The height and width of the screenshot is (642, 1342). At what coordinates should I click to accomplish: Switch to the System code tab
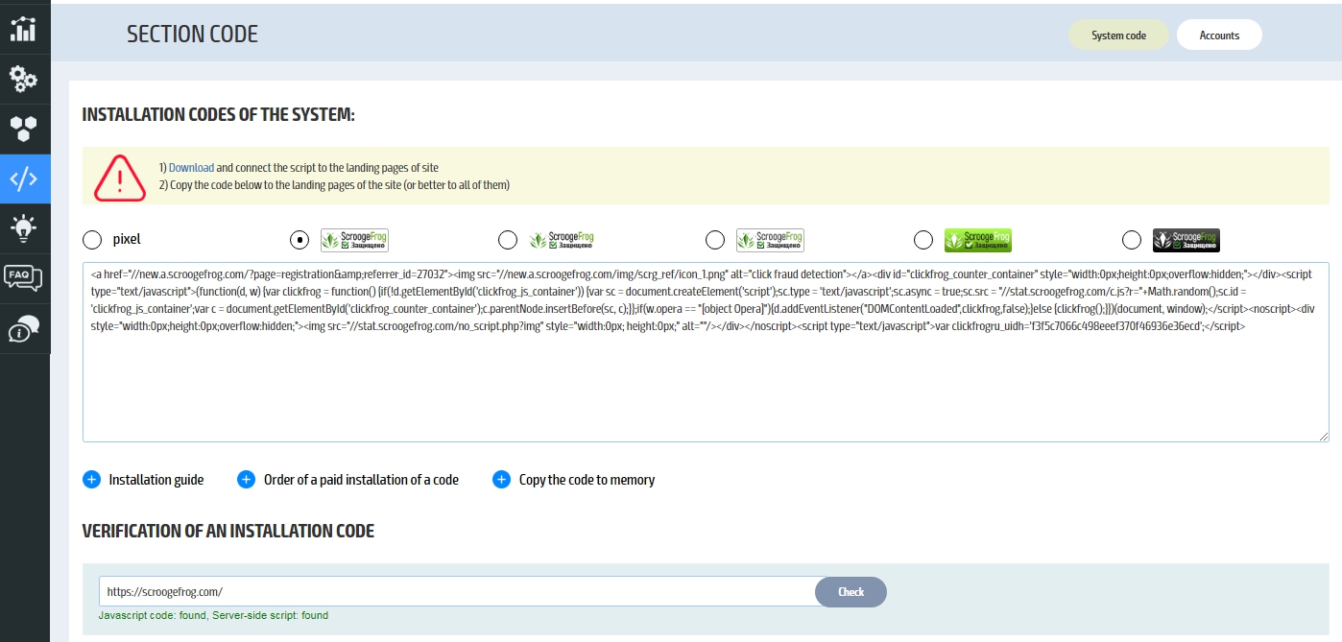(x=1118, y=36)
